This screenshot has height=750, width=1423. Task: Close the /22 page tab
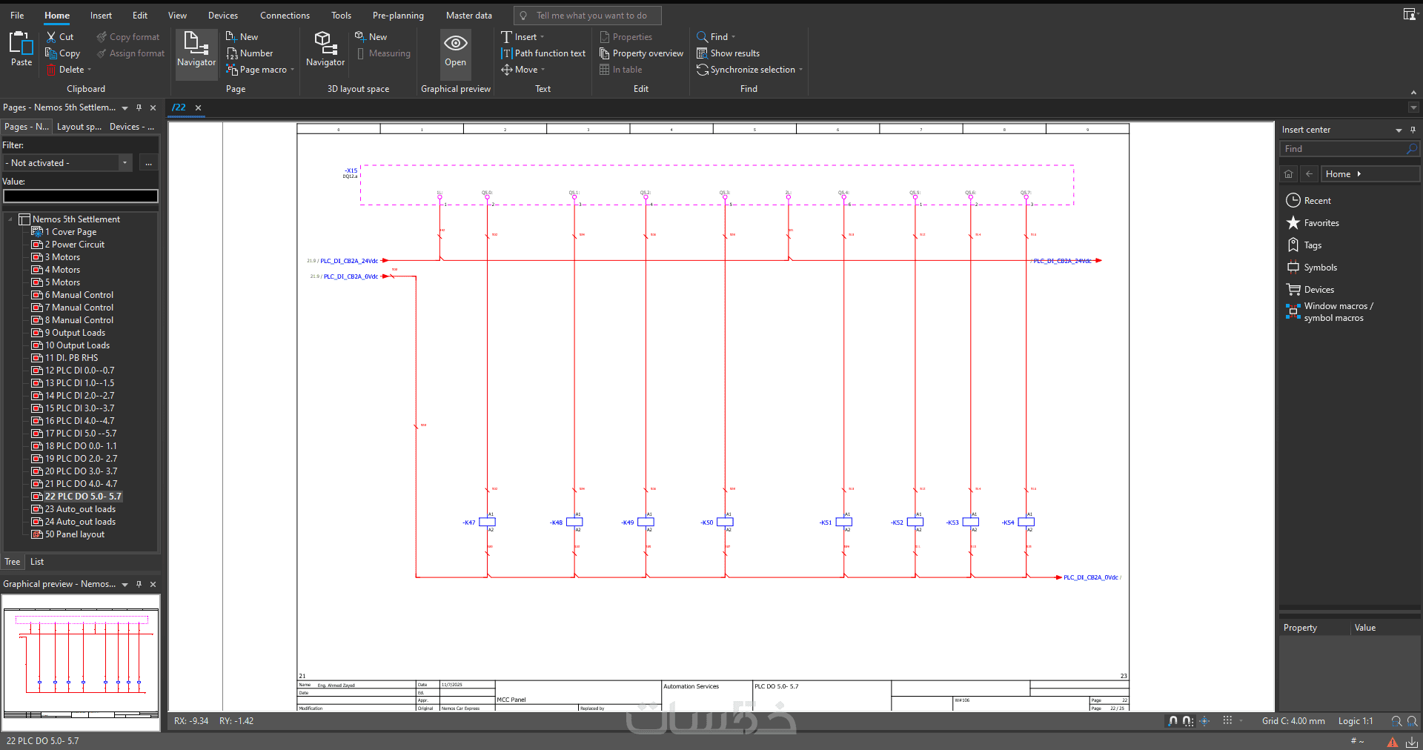[198, 108]
